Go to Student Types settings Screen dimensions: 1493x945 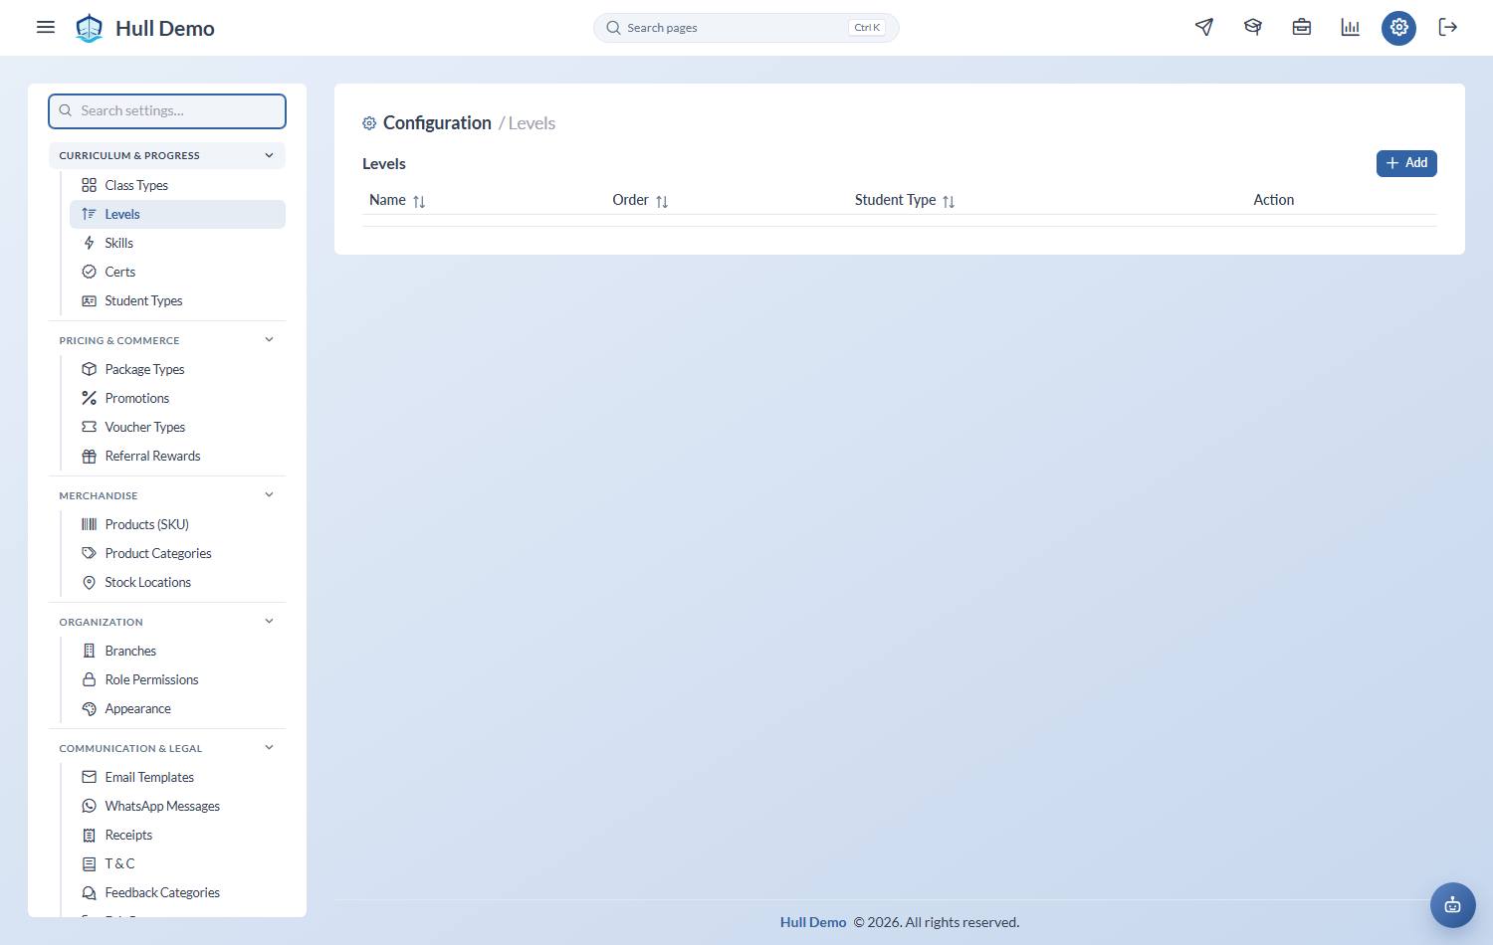point(177,300)
